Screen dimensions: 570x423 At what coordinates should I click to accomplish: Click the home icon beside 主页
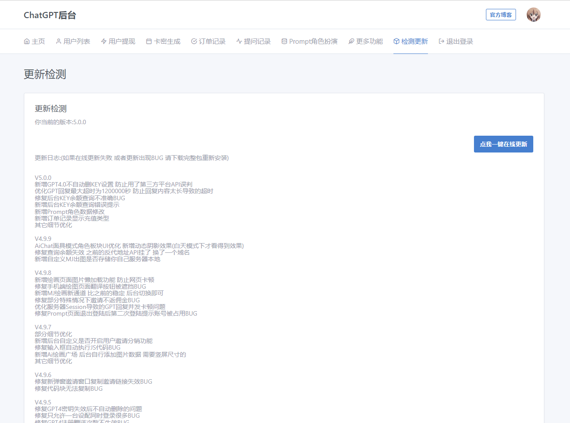(x=27, y=42)
